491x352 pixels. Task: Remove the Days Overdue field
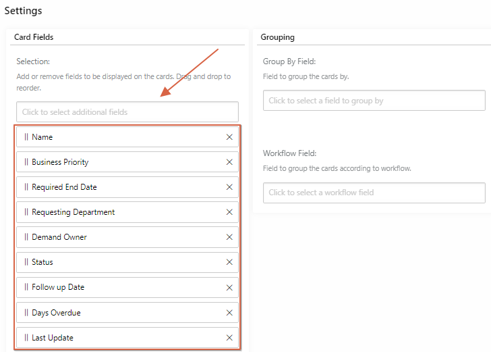(x=229, y=313)
